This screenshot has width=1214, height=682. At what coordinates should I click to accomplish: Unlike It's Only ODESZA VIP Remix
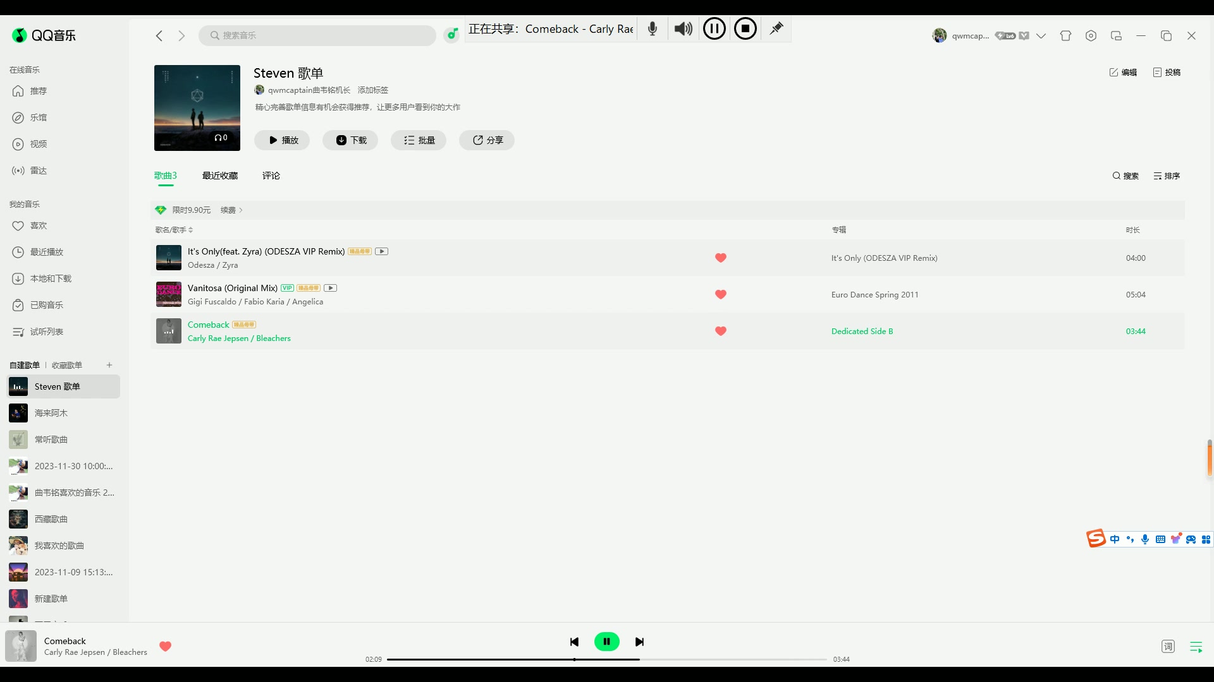point(721,258)
